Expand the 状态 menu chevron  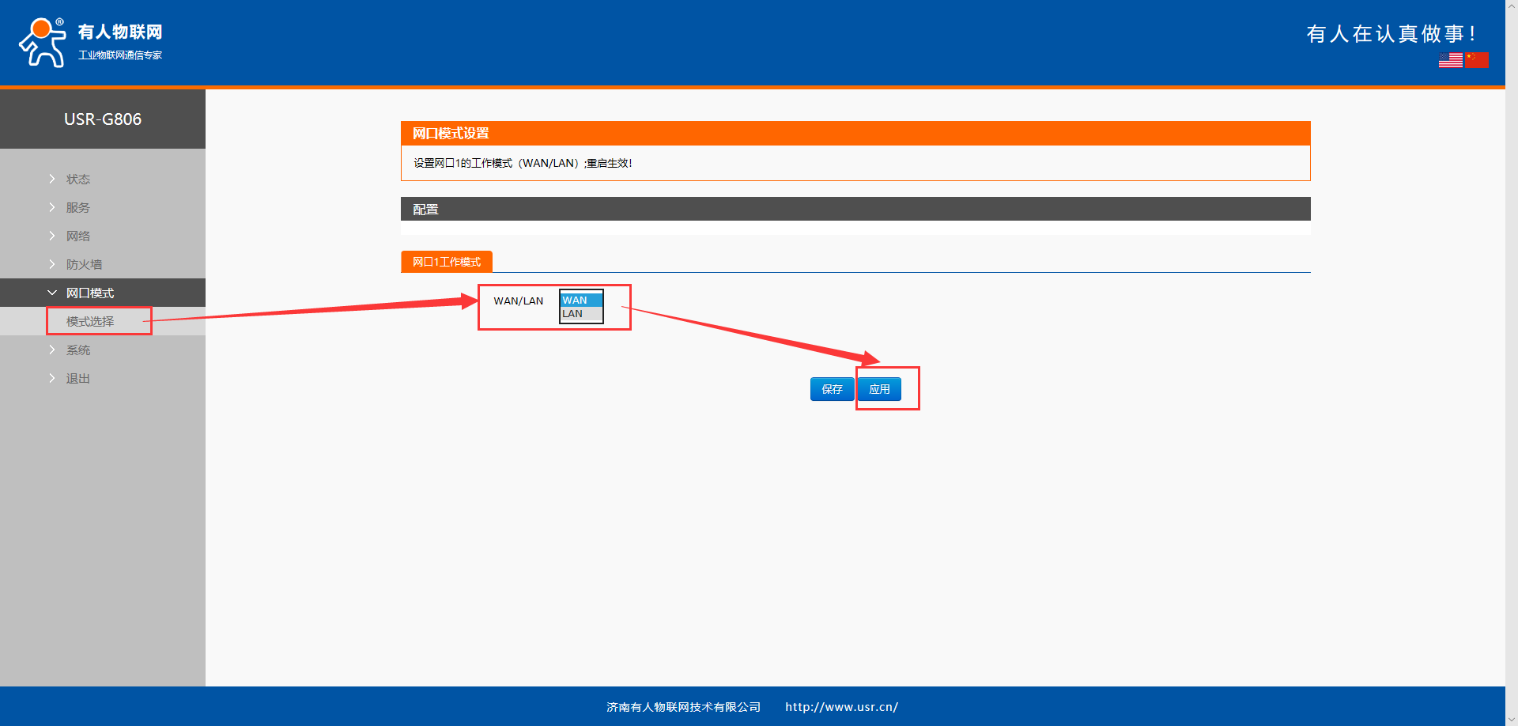tap(52, 180)
